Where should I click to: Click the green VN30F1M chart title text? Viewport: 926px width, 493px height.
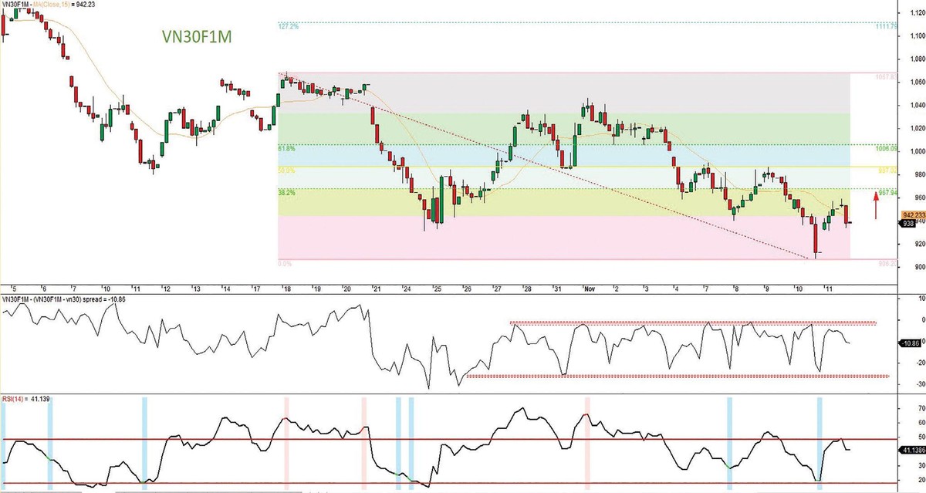click(196, 35)
